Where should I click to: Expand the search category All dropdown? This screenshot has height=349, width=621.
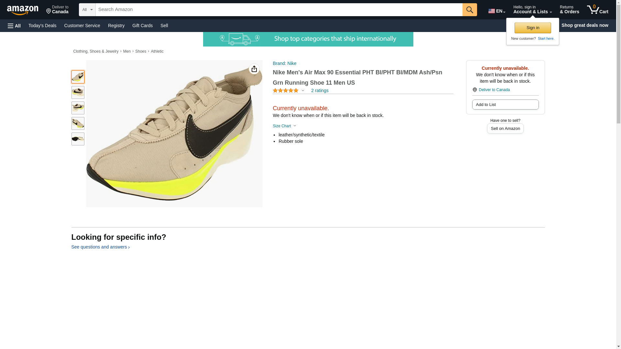(87, 10)
